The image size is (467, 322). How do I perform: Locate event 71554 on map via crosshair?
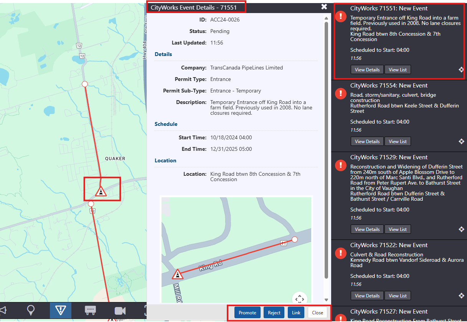[x=461, y=141]
